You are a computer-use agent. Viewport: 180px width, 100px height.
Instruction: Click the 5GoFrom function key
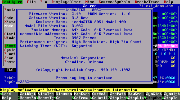click(x=80, y=98)
